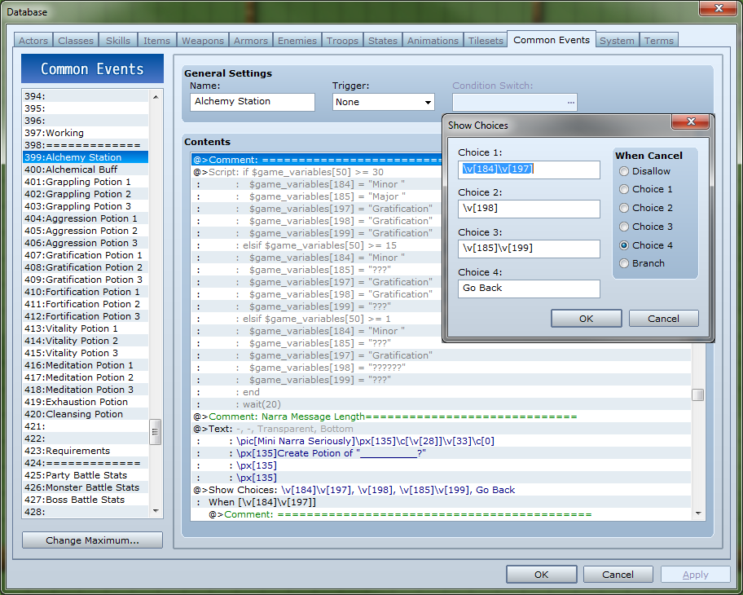This screenshot has width=743, height=595.
Task: Select the Text command line in Contents
Action: [441, 429]
